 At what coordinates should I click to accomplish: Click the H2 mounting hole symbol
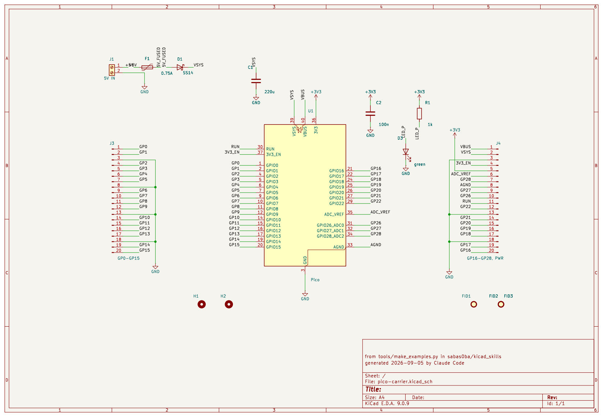pyautogui.click(x=229, y=304)
